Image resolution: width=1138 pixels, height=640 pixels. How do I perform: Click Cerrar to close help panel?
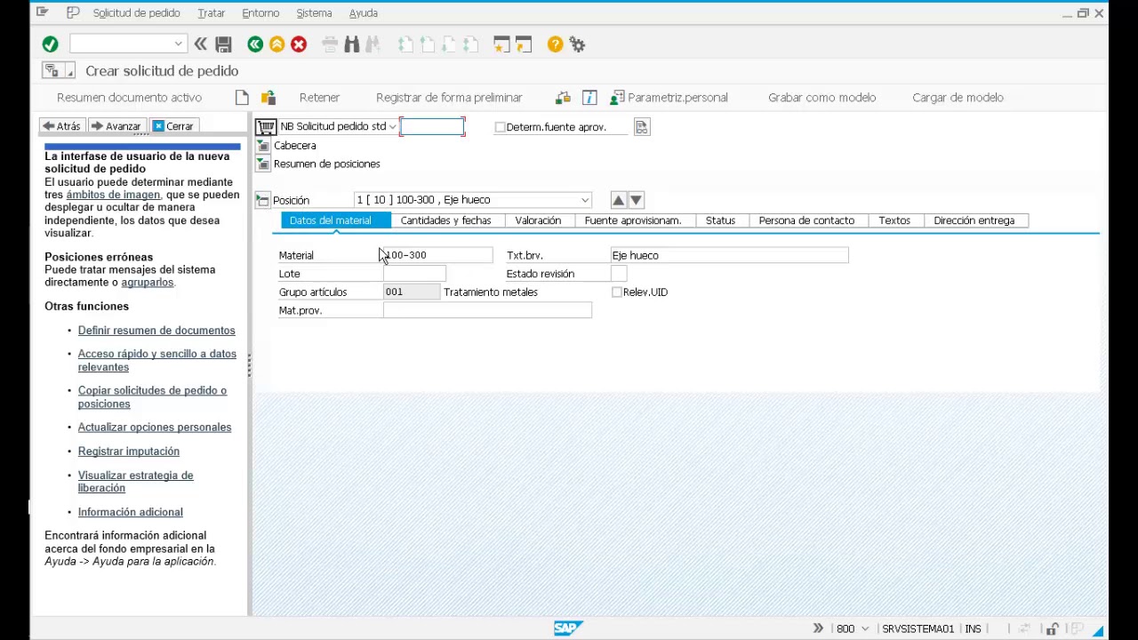click(x=173, y=126)
